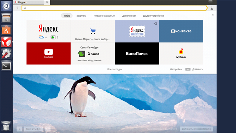
Task: Click the address search field
Action: (115, 8)
